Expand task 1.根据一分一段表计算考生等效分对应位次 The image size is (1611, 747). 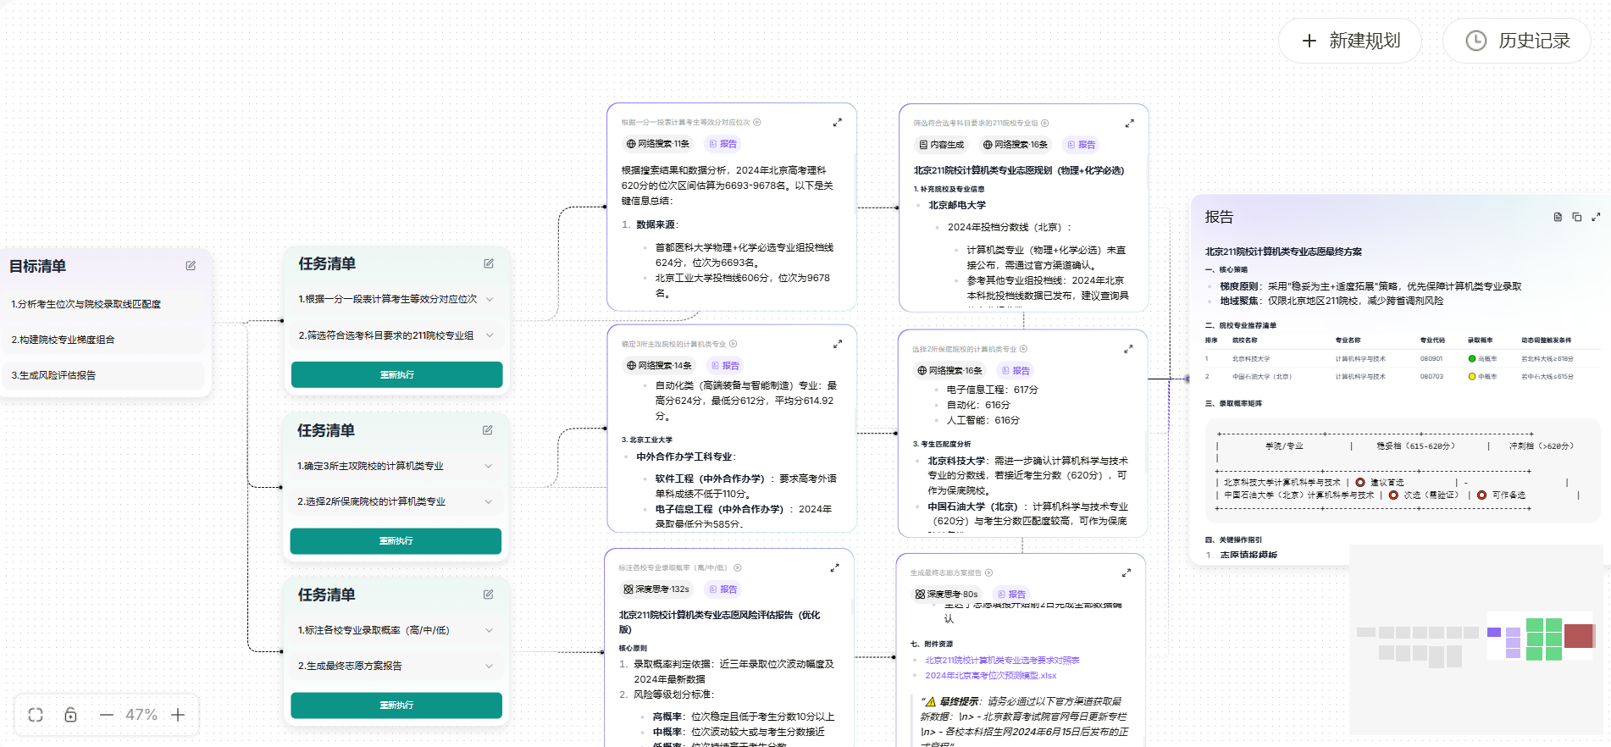pos(490,299)
